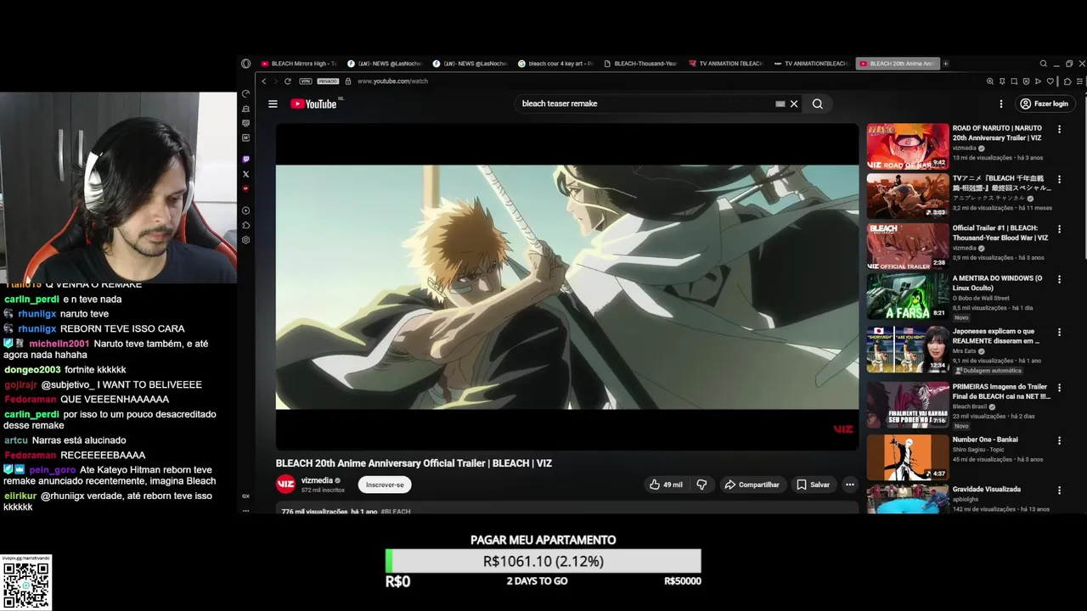This screenshot has width=1087, height=611.
Task: Open A MENTIRA DO WINDOWS video thumbnail
Action: (908, 295)
